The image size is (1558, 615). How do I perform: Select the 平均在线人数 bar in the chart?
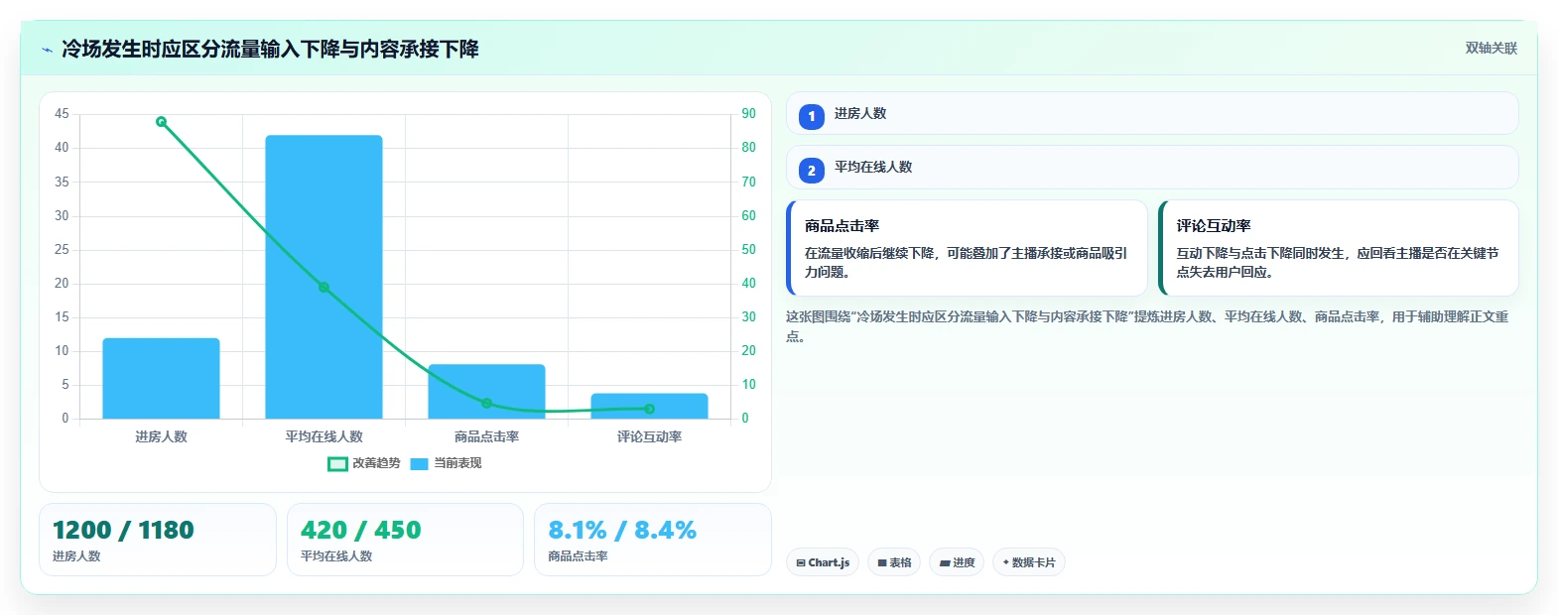324,277
